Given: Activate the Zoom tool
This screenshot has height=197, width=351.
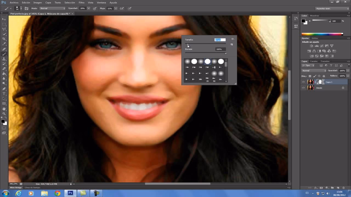Looking at the screenshot, I should (4, 113).
